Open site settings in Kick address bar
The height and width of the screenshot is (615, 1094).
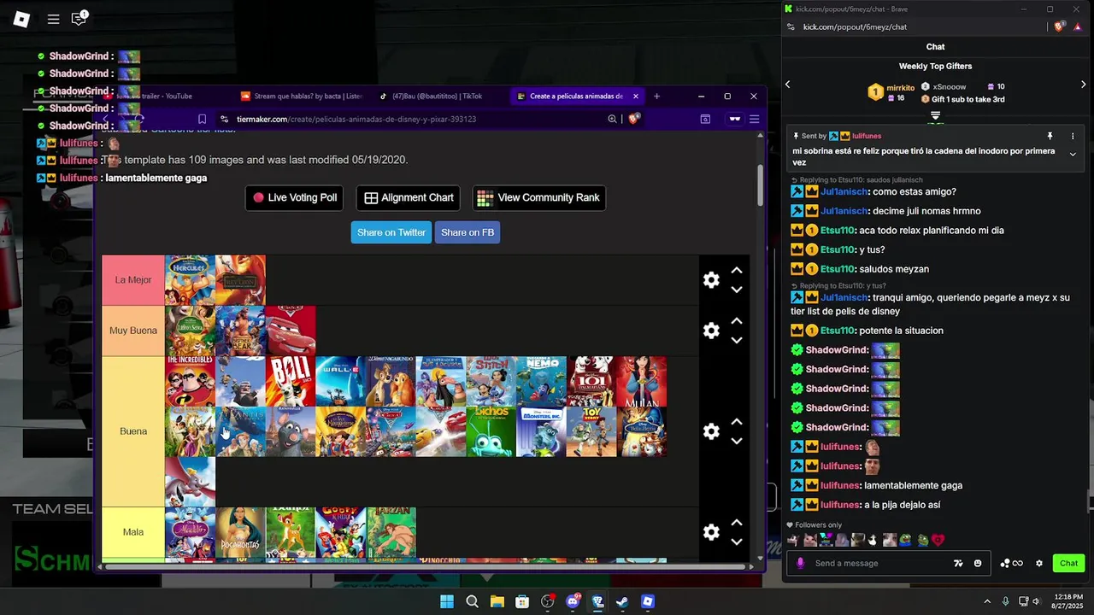click(791, 27)
